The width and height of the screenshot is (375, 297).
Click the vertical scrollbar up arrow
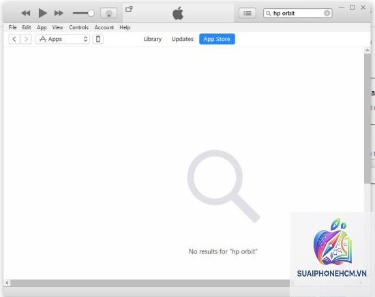click(x=367, y=50)
